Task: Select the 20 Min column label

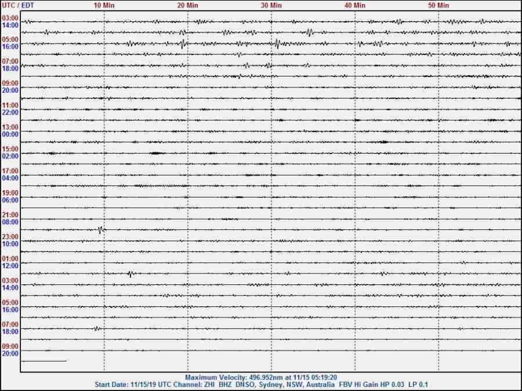Action: pos(188,5)
